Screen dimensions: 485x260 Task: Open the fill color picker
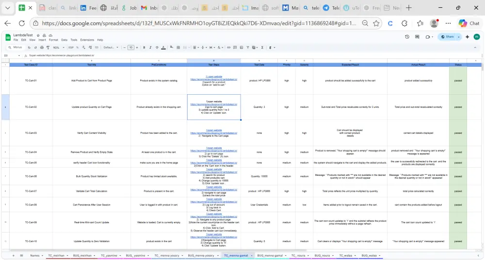pyautogui.click(x=172, y=47)
